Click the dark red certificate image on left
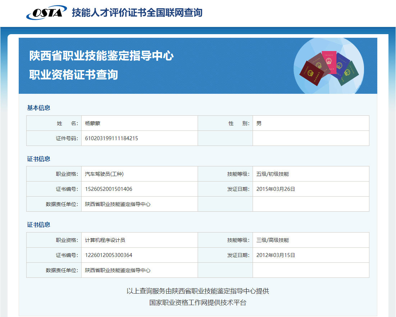Viewport: 396px width, 317px height. coord(310,74)
